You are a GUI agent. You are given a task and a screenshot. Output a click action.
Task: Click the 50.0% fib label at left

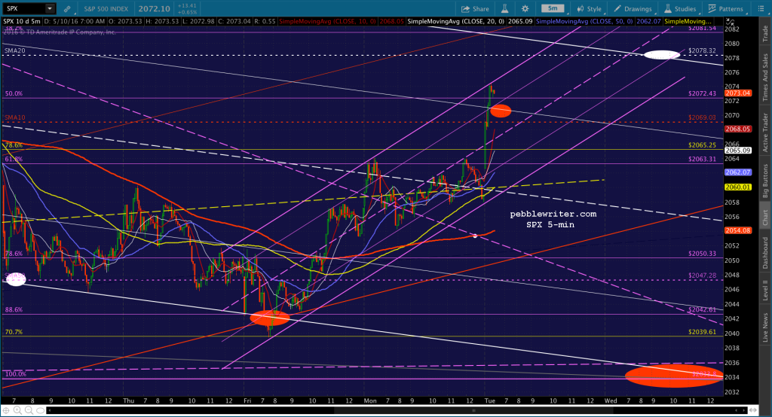coord(14,93)
